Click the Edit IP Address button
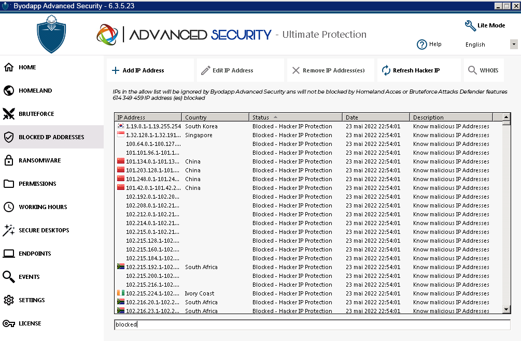The width and height of the screenshot is (521, 341). coord(240,70)
